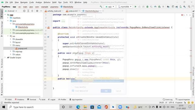
Task: Click the Make Project hammer icon
Action: (x=101, y=7)
